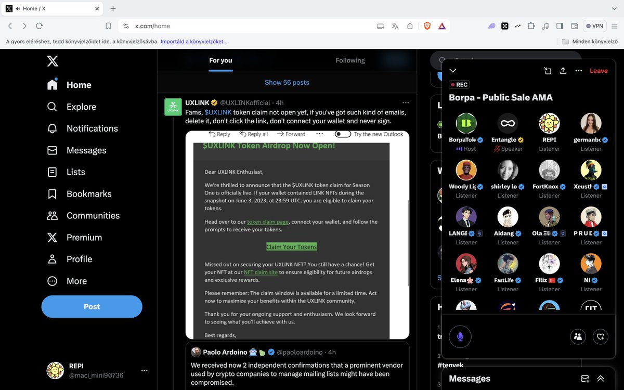Open the browser extensions puzzle icon

[531, 26]
